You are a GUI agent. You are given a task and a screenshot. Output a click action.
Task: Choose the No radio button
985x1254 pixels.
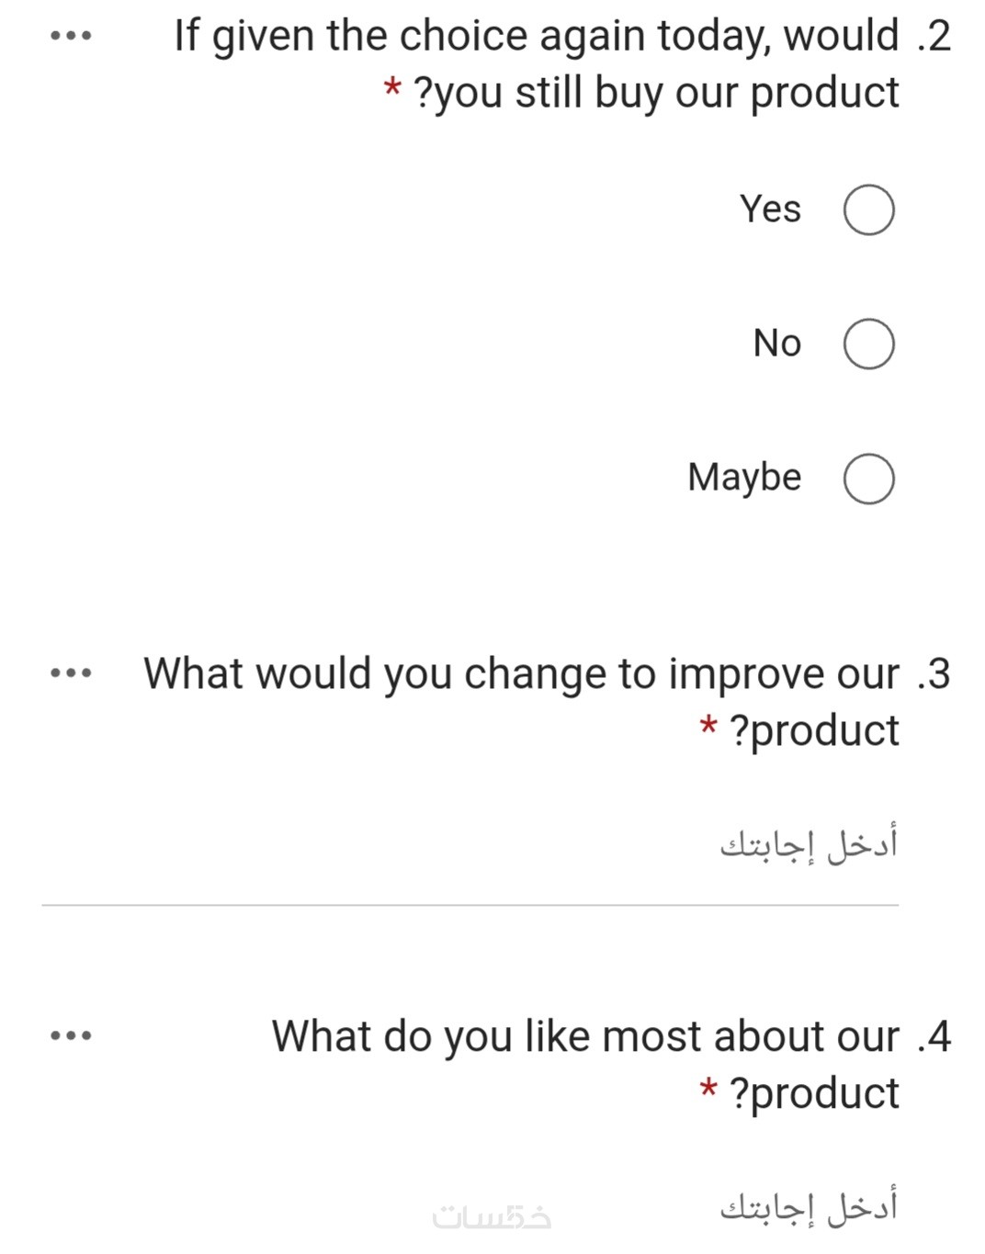tap(868, 345)
